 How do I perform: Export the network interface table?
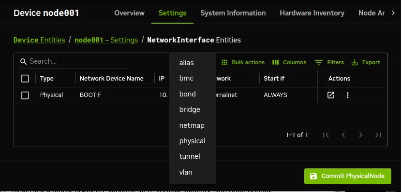[366, 62]
